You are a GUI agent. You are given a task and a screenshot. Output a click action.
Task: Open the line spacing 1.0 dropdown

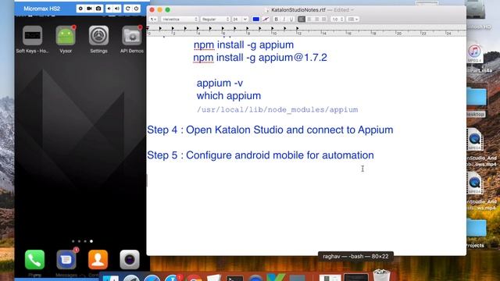click(x=337, y=19)
